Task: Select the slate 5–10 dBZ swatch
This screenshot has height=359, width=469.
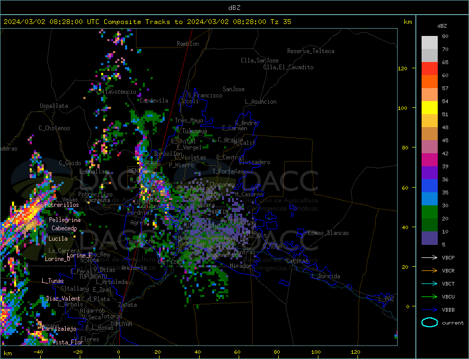Action: click(429, 238)
